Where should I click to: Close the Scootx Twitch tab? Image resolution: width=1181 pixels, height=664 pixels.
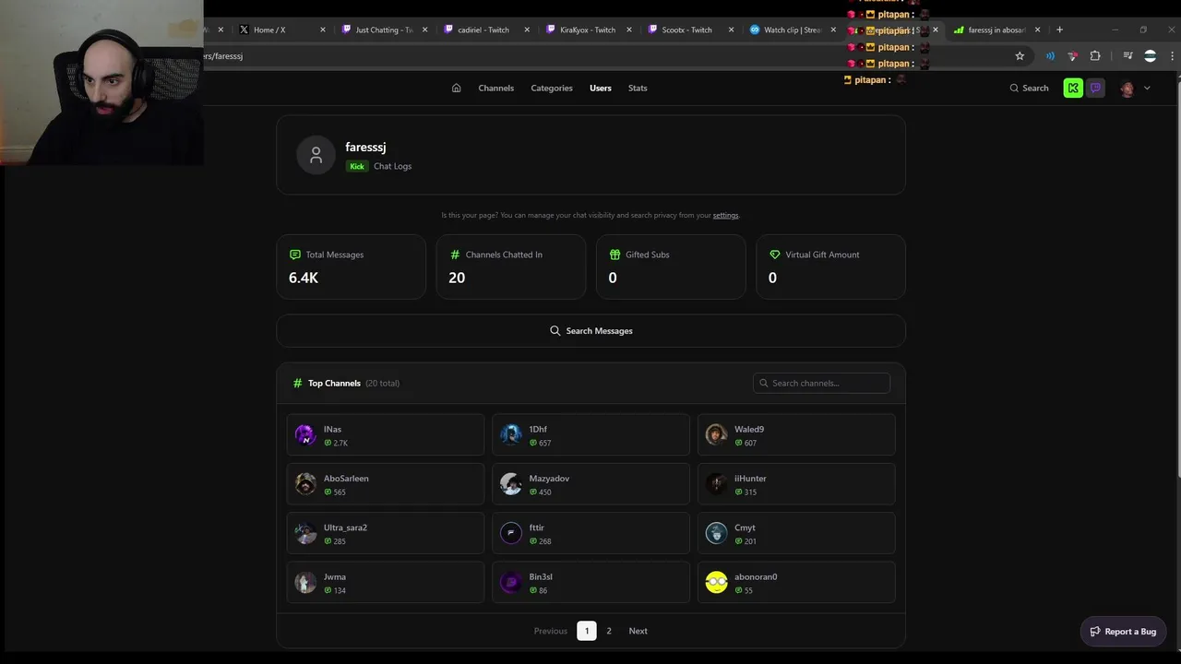point(732,30)
